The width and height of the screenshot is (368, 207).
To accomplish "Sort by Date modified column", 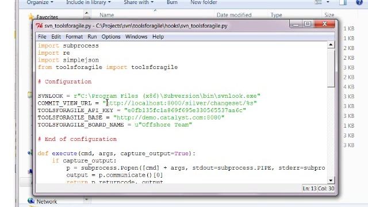I will (234, 15).
